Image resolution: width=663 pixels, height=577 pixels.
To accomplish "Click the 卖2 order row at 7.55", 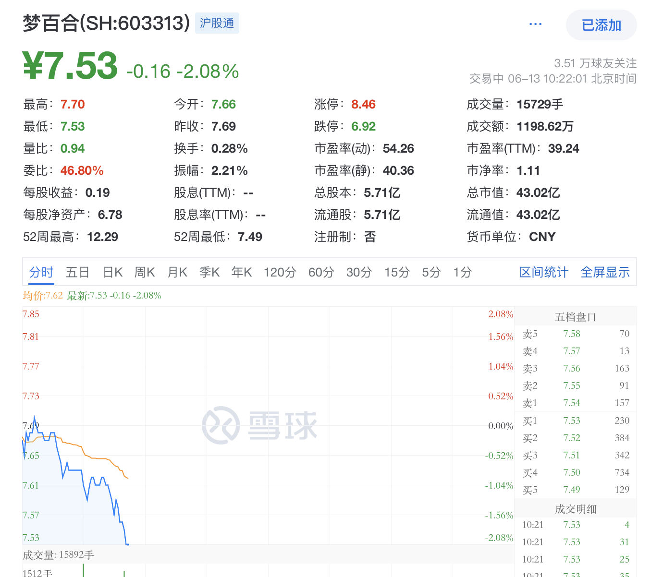I will pyautogui.click(x=576, y=386).
